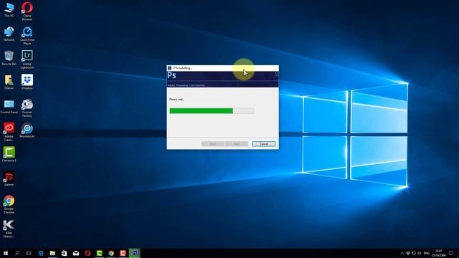Screen dimensions: 459x258
Task: Select the Adobe Lightroom desktop shortcut
Action: click(27, 59)
